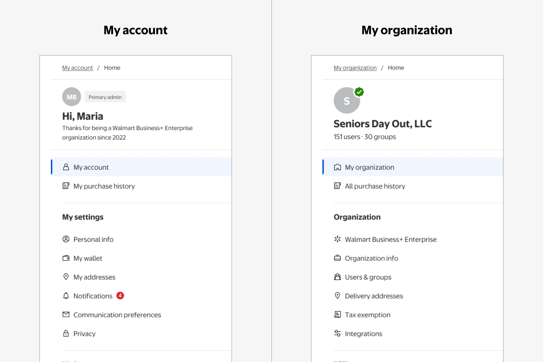The height and width of the screenshot is (362, 543).
Task: Click the Primary admin label tag
Action: (x=105, y=97)
